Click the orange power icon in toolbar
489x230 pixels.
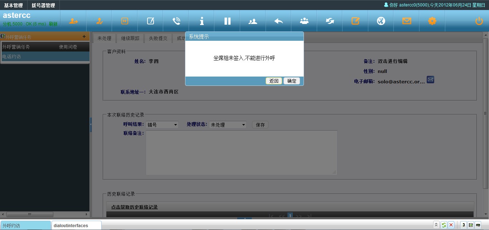click(x=479, y=21)
